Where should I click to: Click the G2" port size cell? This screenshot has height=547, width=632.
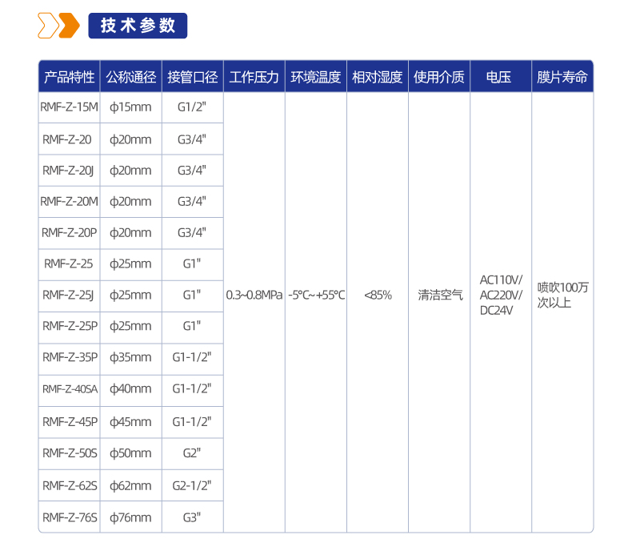click(x=193, y=453)
